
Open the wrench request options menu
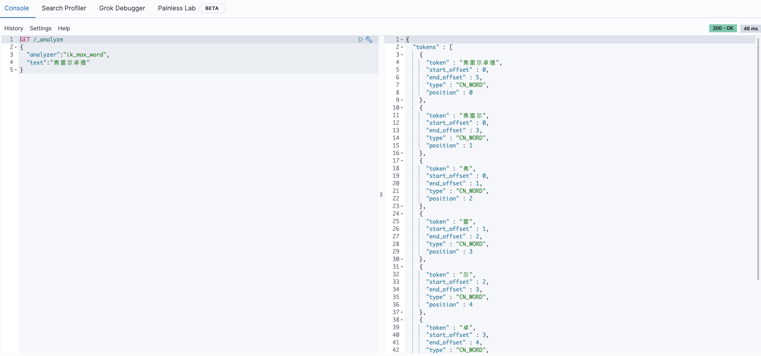click(369, 39)
